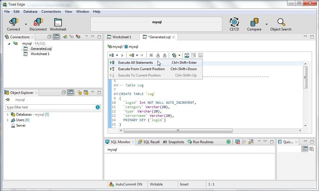
Task: Click the Compare databases icon
Action: (254, 22)
